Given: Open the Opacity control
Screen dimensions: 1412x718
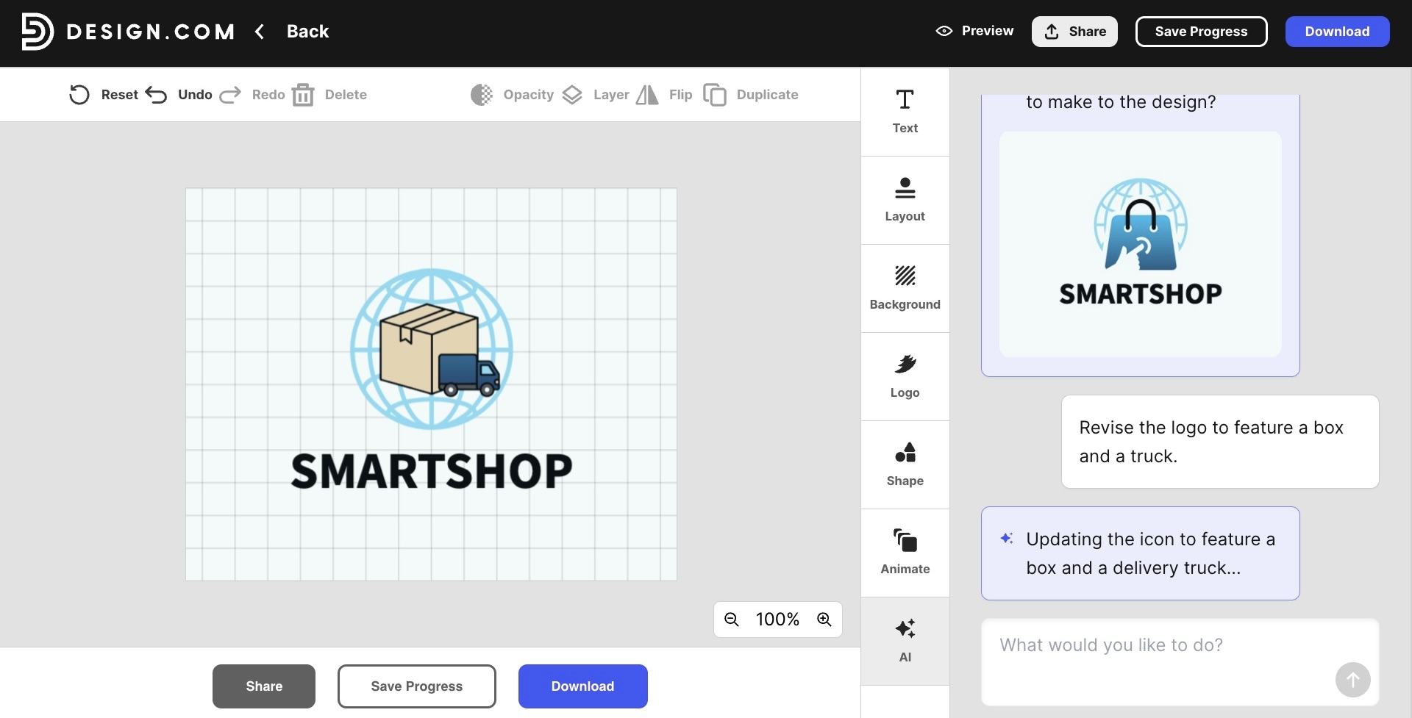Looking at the screenshot, I should tap(512, 95).
